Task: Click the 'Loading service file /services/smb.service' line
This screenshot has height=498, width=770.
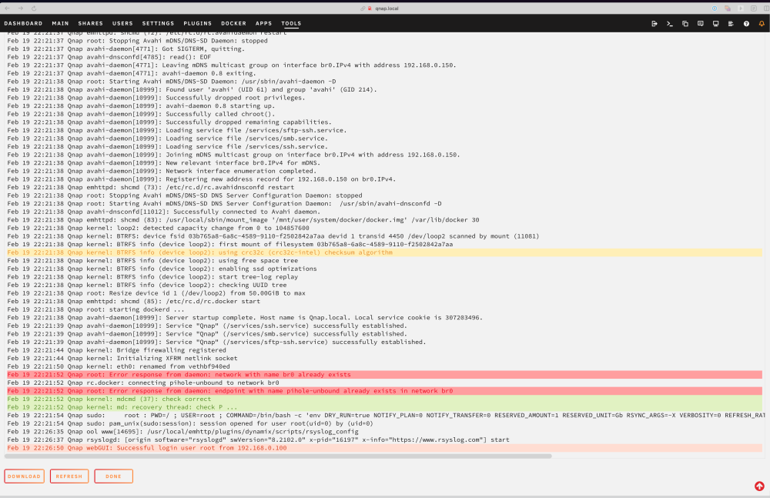Action: pyautogui.click(x=167, y=139)
